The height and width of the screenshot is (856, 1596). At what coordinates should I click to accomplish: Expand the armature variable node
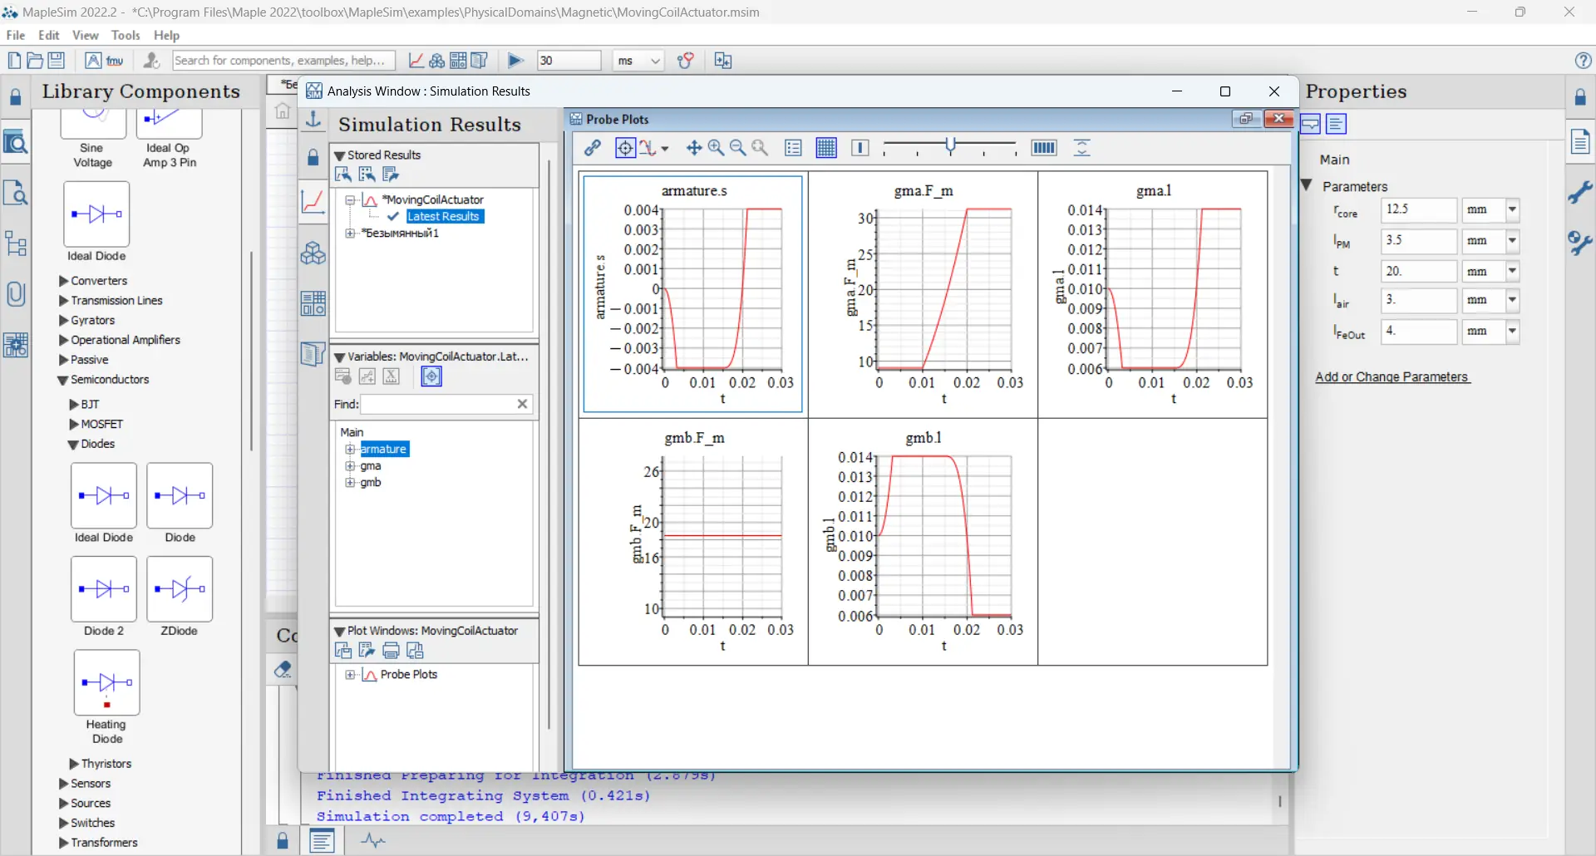click(x=350, y=450)
